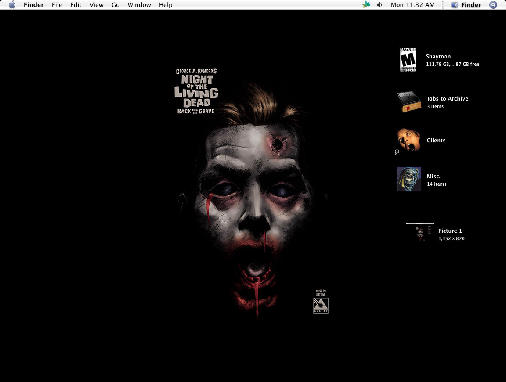Click the green leaf menu bar icon
The height and width of the screenshot is (382, 506).
pyautogui.click(x=366, y=4)
